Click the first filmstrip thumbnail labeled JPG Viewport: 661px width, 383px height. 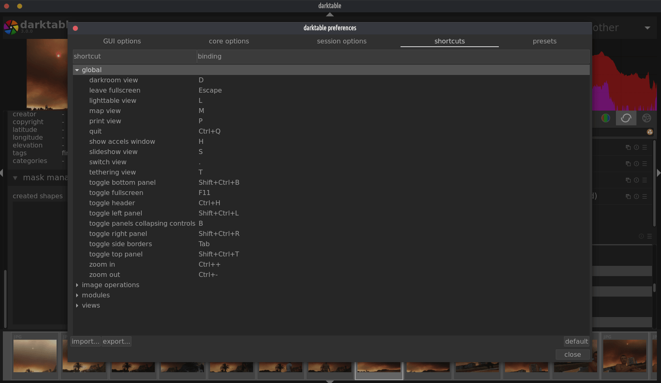(35, 356)
